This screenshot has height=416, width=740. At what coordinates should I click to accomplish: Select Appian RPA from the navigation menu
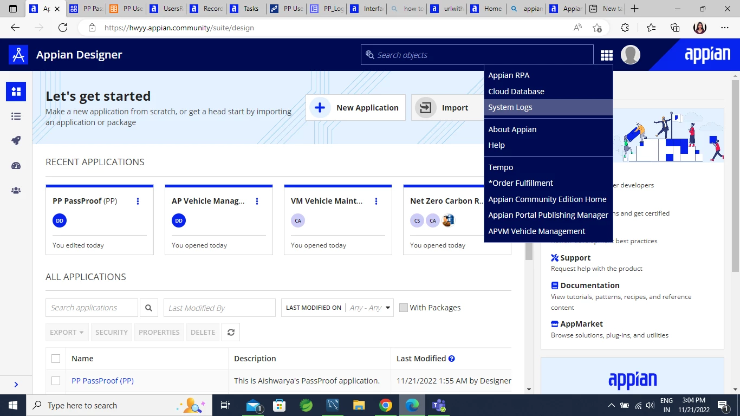click(548, 75)
